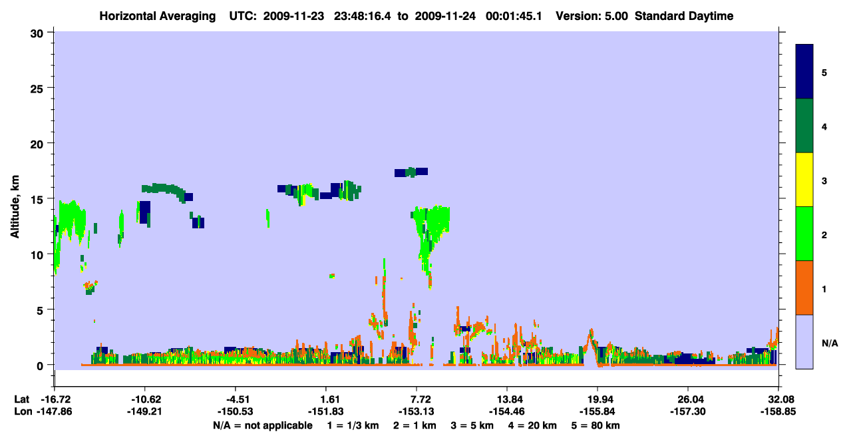This screenshot has width=865, height=444.
Task: Click the longitude value -157.30
Action: click(688, 411)
